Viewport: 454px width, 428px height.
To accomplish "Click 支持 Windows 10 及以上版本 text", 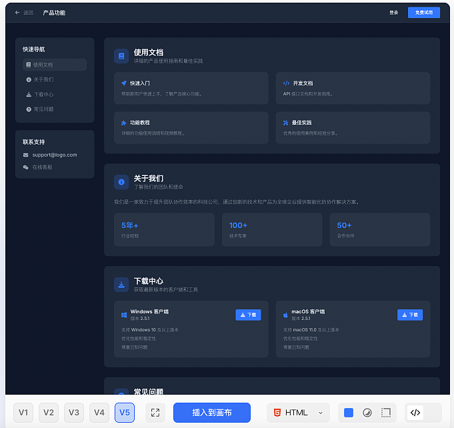I will (x=150, y=329).
